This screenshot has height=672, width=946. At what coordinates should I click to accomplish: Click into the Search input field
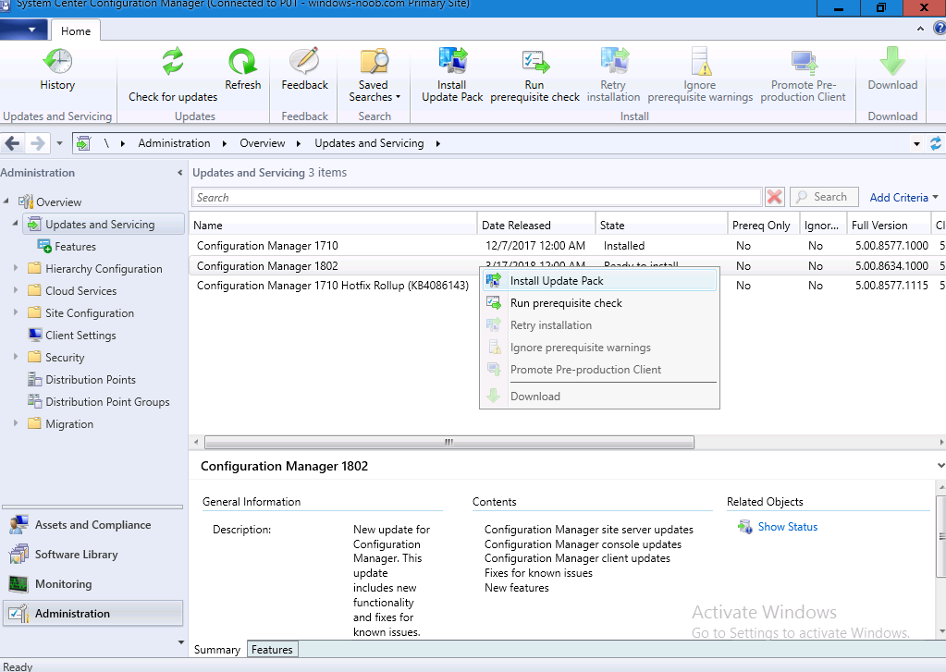click(x=476, y=197)
